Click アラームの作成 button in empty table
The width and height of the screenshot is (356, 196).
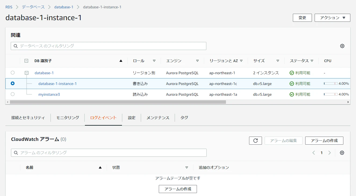178,189
